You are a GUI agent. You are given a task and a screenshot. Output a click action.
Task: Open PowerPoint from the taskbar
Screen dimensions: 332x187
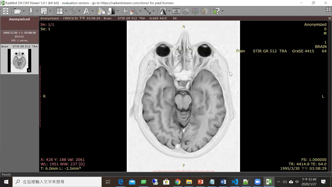pyautogui.click(x=200, y=182)
